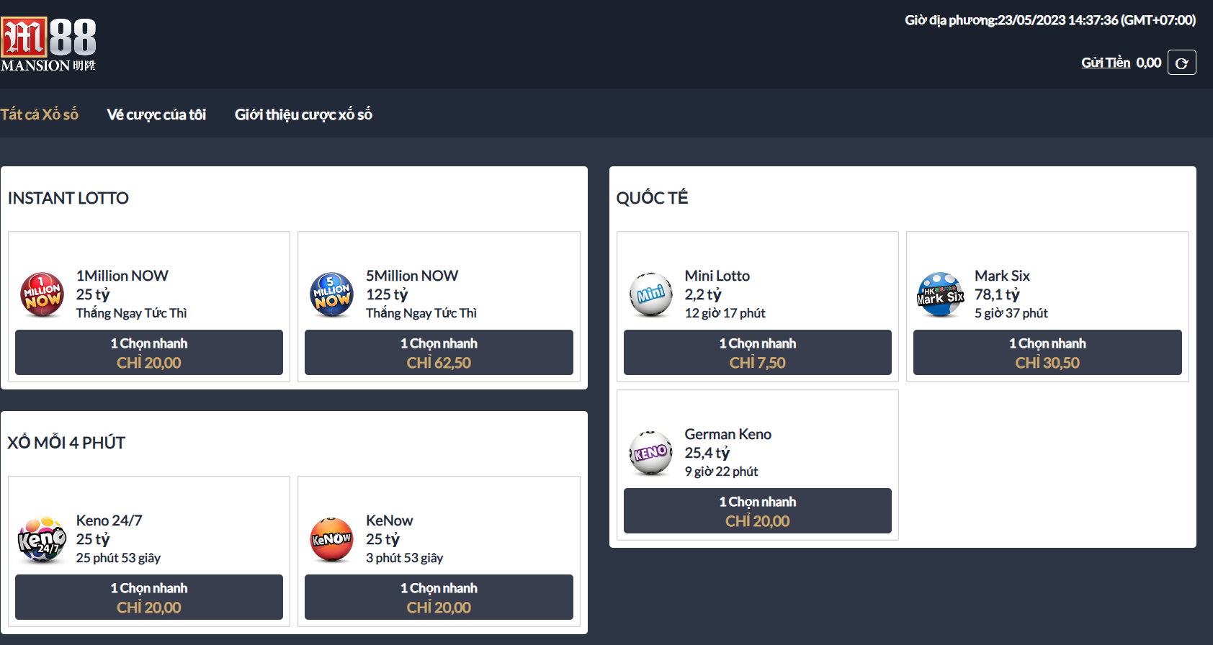The width and height of the screenshot is (1213, 645).
Task: Click the Gửi Tiền deposit link
Action: click(1106, 63)
